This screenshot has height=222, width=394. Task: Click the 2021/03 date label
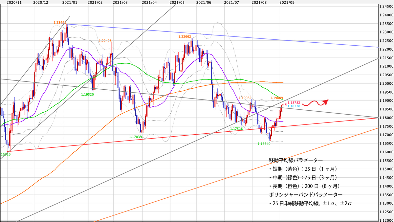coord(120,2)
